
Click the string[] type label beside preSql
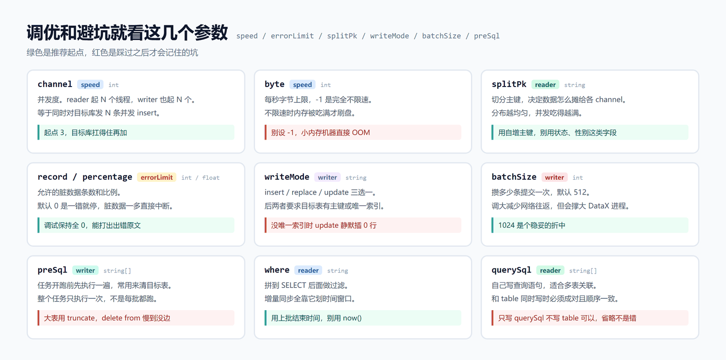click(x=117, y=271)
